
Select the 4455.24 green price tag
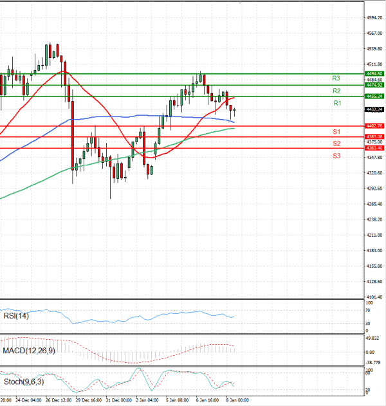[374, 96]
